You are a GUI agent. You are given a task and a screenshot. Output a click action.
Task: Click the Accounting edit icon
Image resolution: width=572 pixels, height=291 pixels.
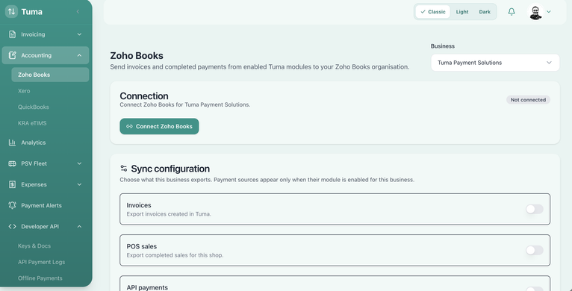coord(12,55)
